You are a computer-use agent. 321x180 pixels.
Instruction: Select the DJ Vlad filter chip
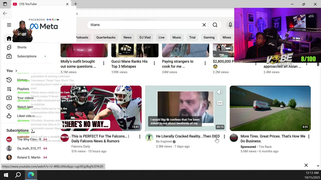tap(145, 37)
